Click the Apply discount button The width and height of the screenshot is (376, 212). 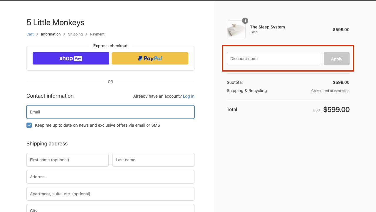tap(337, 59)
